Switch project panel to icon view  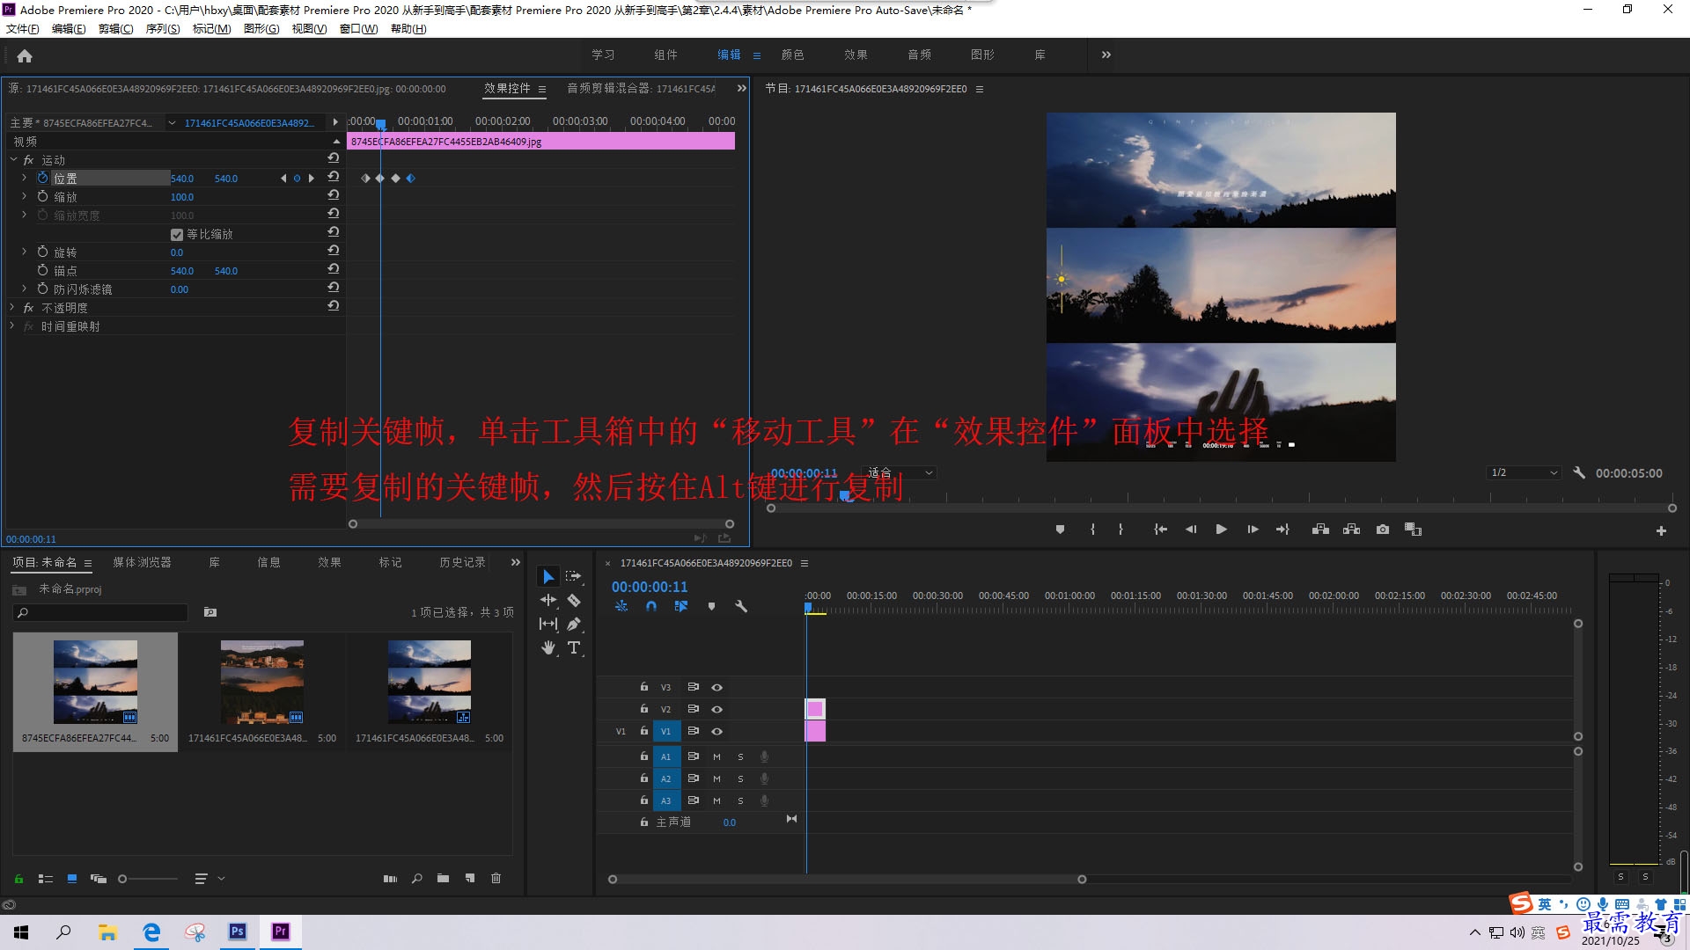point(72,878)
